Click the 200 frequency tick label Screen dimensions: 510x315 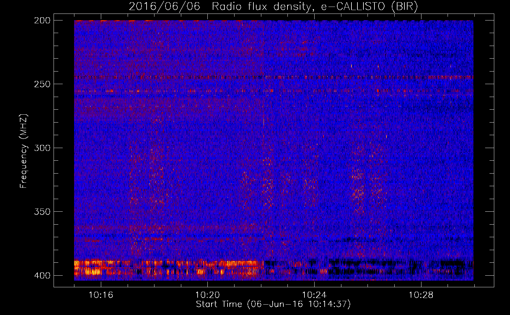(x=42, y=20)
